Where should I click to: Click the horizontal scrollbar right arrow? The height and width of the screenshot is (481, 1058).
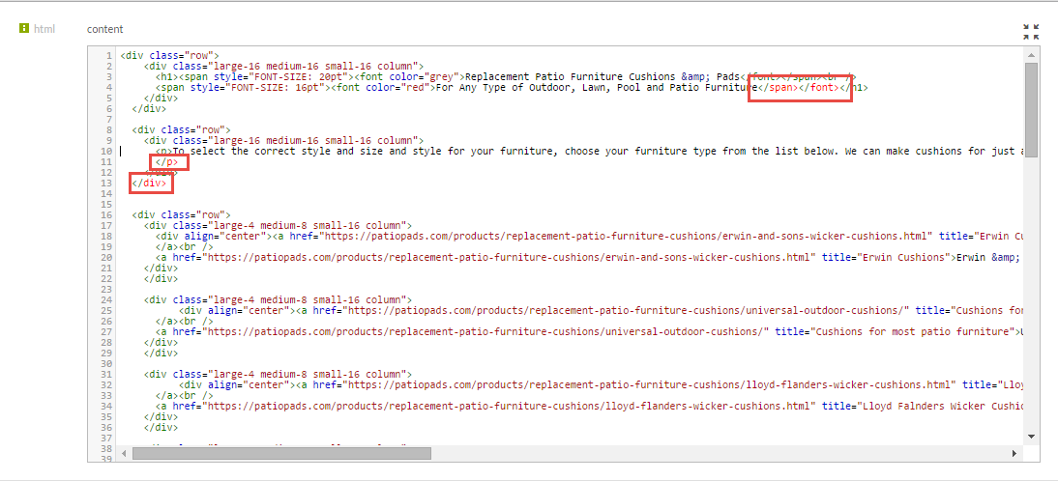click(1014, 454)
